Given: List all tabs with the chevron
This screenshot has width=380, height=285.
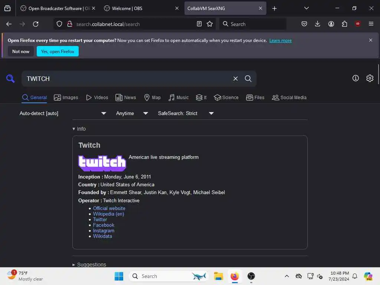Looking at the screenshot, I should tap(306, 8).
